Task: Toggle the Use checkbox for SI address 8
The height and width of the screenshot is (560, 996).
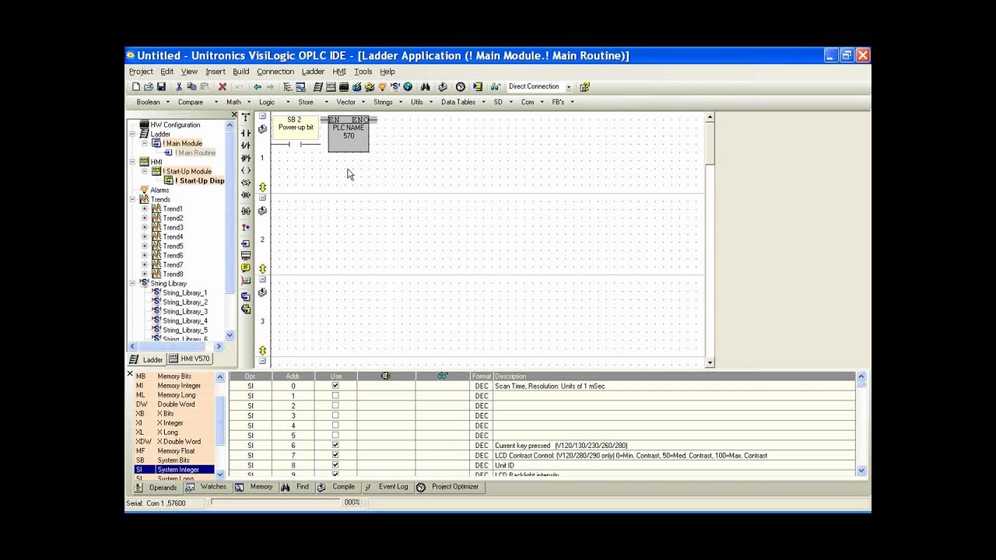Action: click(x=335, y=465)
